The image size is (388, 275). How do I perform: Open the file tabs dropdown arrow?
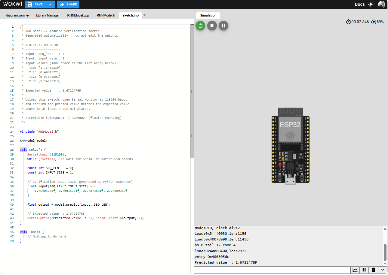[145, 15]
